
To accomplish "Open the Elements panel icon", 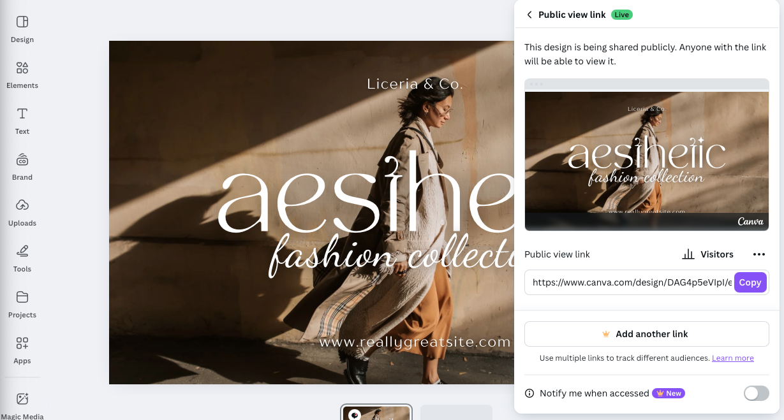I will point(22,68).
